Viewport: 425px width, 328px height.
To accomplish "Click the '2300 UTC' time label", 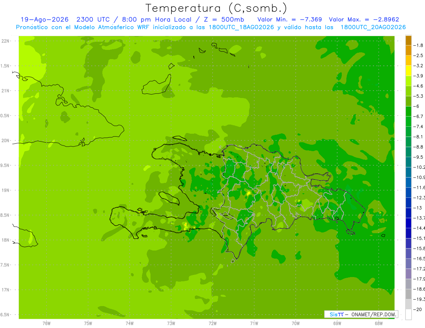I will 93,19.
